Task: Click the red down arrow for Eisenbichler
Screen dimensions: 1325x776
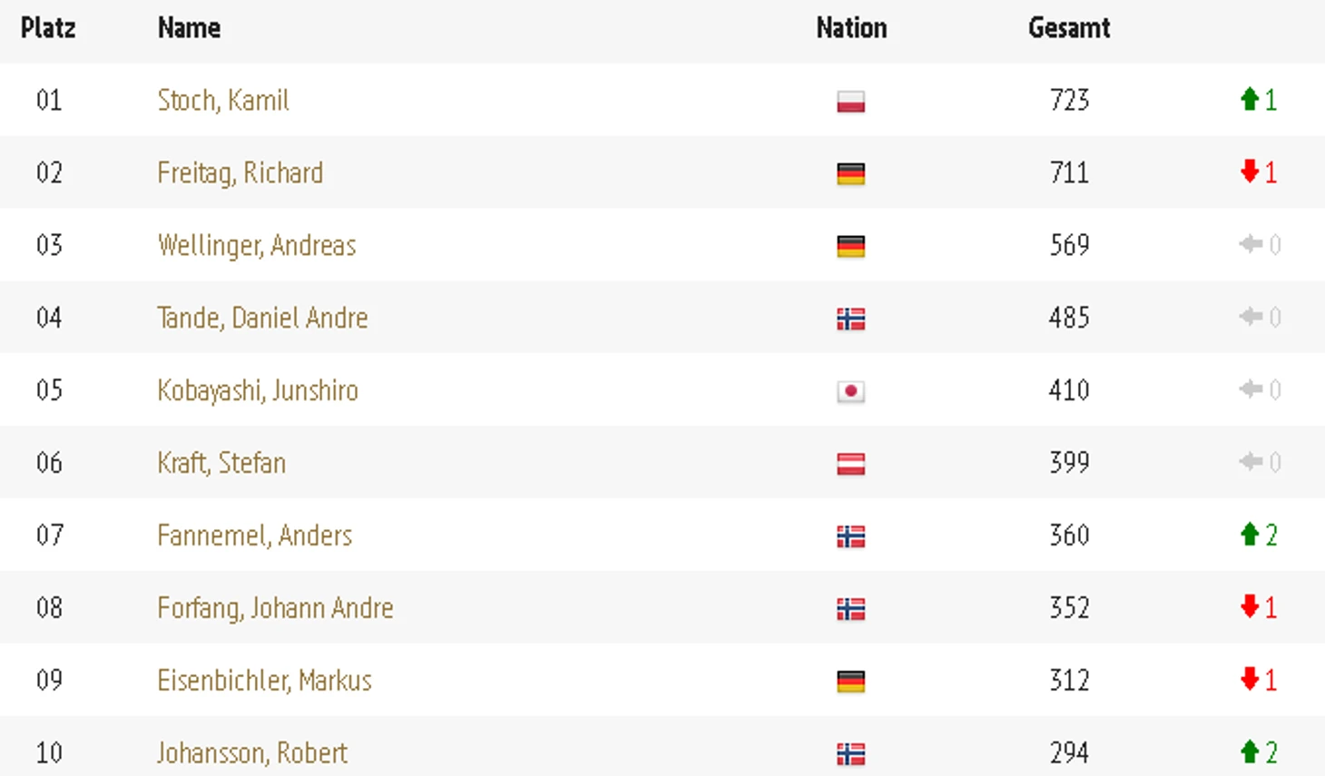Action: point(1249,678)
